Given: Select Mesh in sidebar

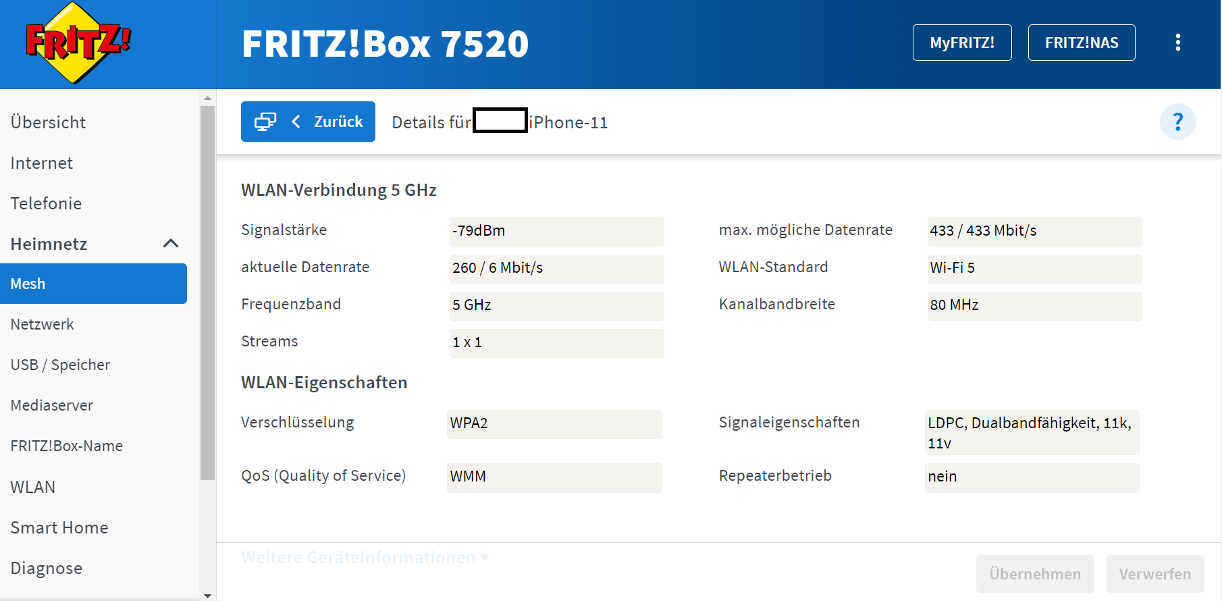Looking at the screenshot, I should point(93,284).
